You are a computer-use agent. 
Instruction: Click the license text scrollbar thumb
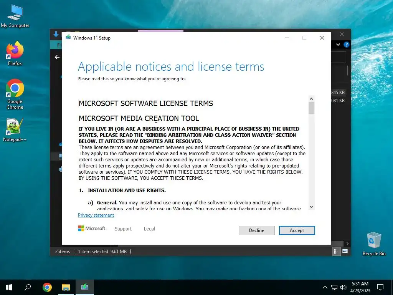click(311, 108)
